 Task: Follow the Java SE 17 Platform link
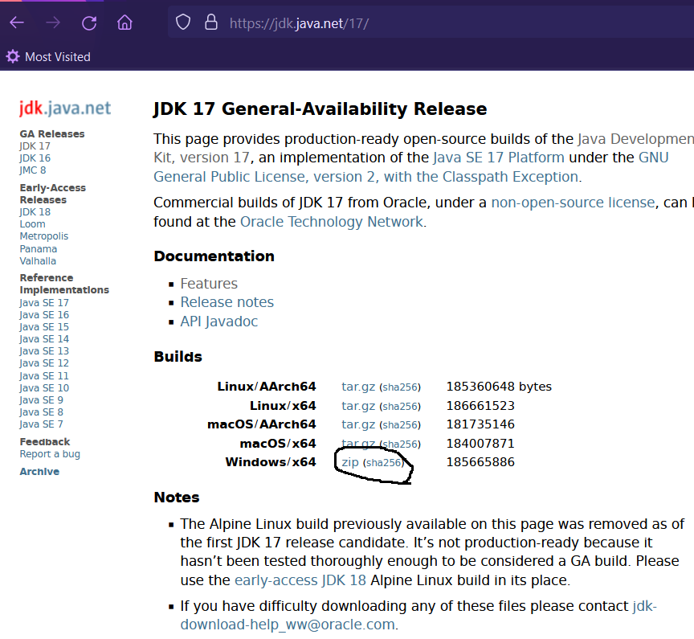499,158
